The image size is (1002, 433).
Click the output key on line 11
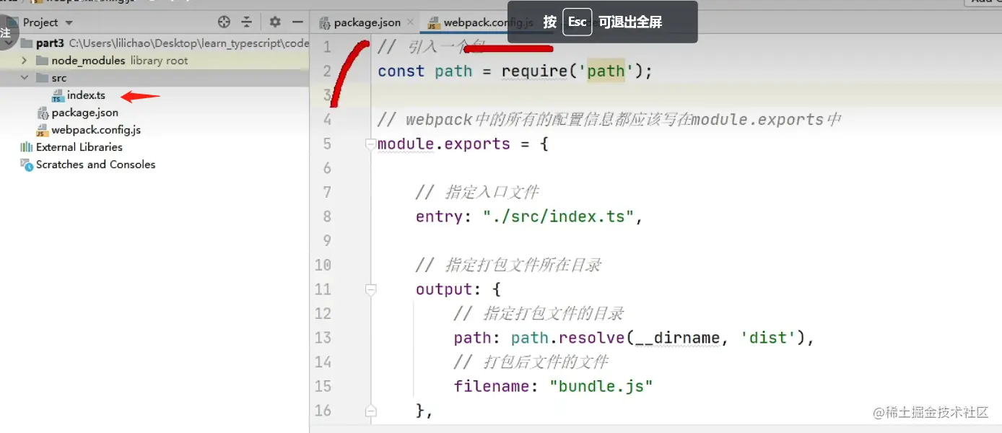coord(444,289)
